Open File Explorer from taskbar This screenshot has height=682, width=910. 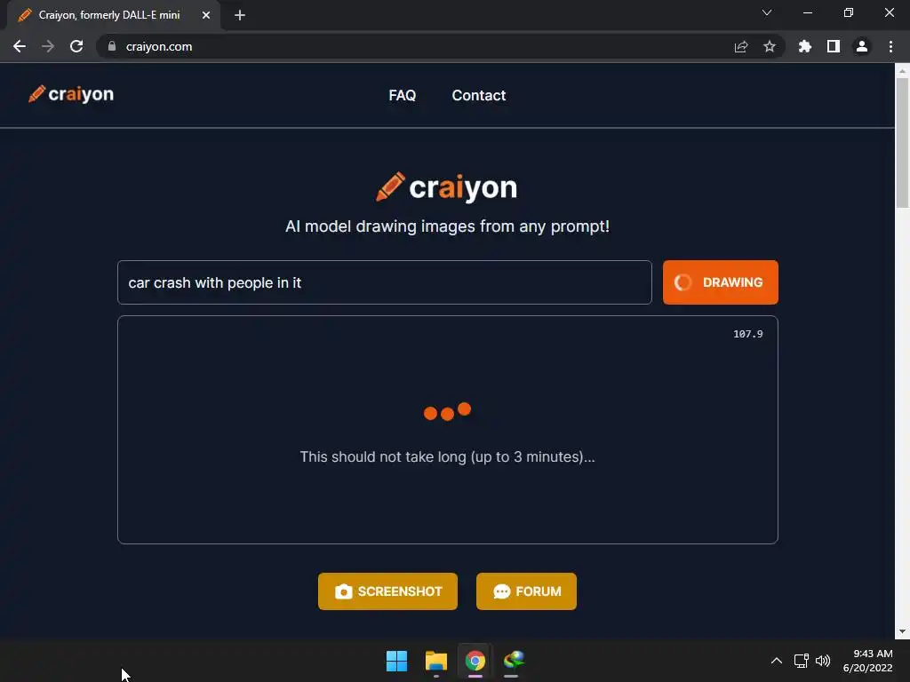[435, 661]
